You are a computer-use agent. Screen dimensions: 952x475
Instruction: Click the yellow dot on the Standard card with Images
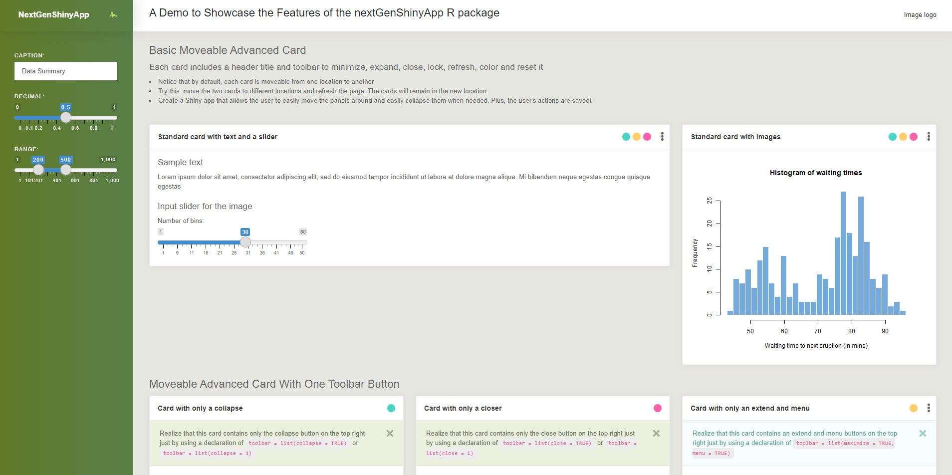(x=903, y=137)
